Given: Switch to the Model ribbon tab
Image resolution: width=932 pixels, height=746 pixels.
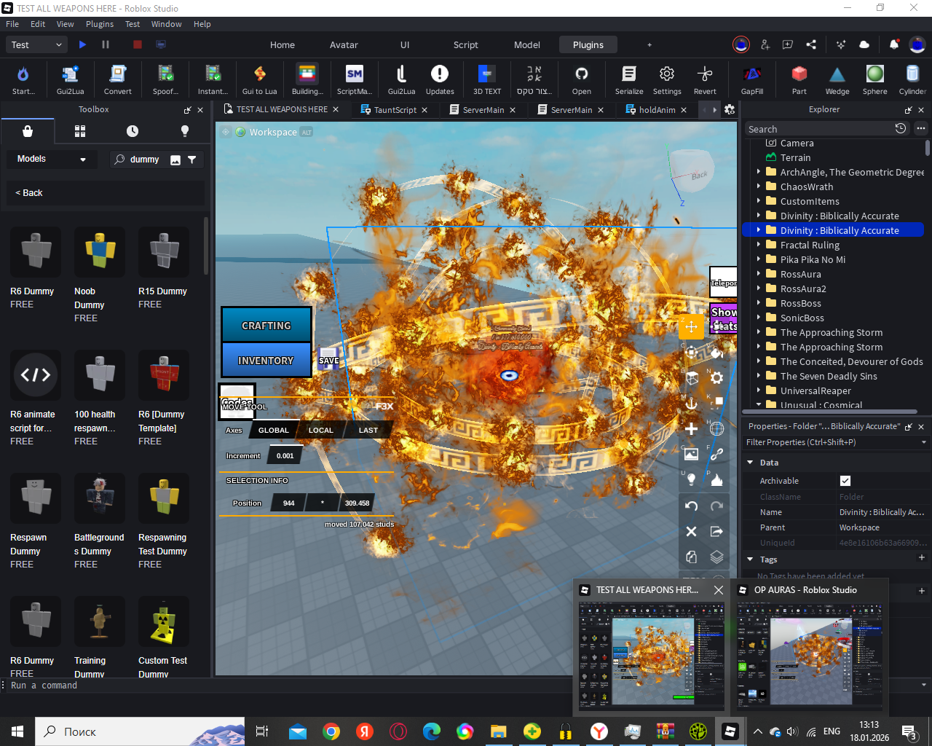Looking at the screenshot, I should [527, 44].
